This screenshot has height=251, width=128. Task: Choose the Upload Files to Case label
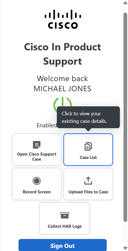(x=88, y=192)
